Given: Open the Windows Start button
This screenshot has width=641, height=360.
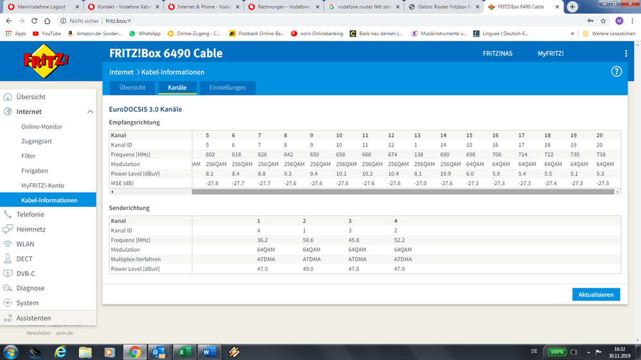Looking at the screenshot, I should [x=10, y=352].
